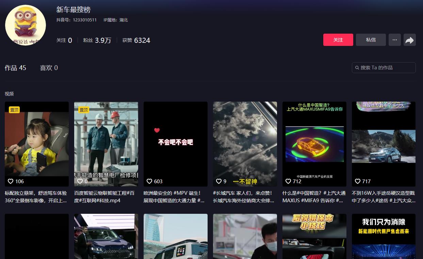Open title 什么是#中国智造？#上汽大通
The width and height of the screenshot is (423, 259).
point(314,197)
